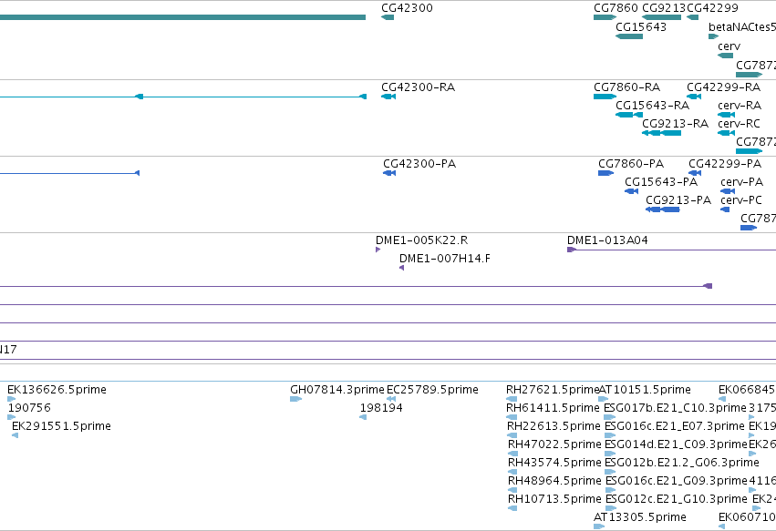
Task: Select the CG7860-PA protein label
Action: [631, 164]
